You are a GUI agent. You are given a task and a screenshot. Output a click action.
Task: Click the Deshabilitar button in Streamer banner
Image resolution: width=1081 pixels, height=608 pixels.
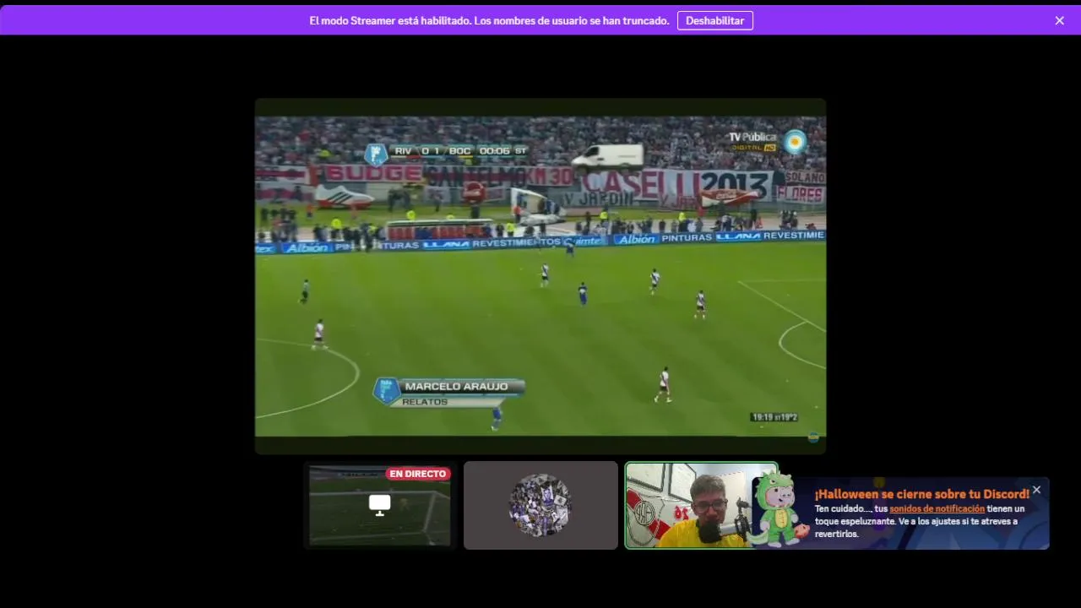point(714,20)
